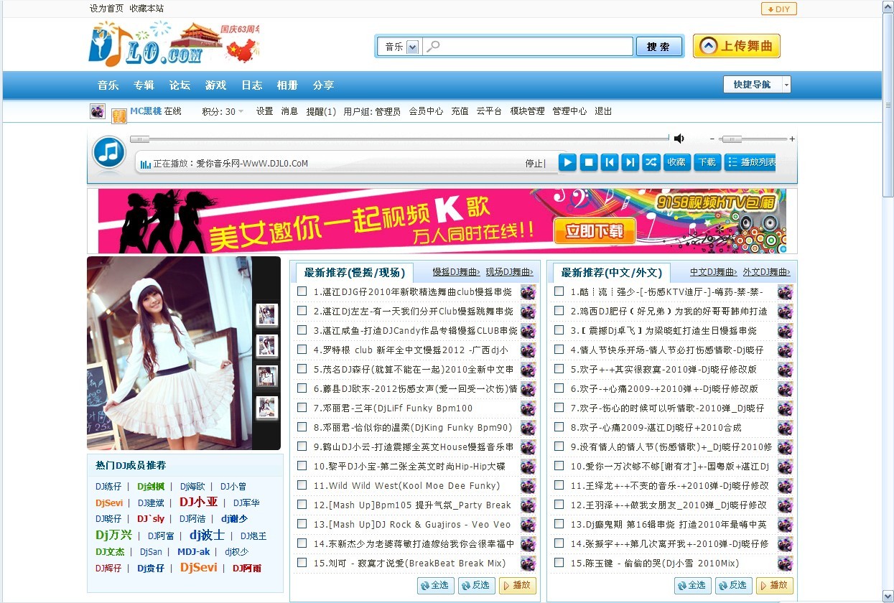Click 全选 to select all Chinese songs
894x603 pixels.
(692, 585)
